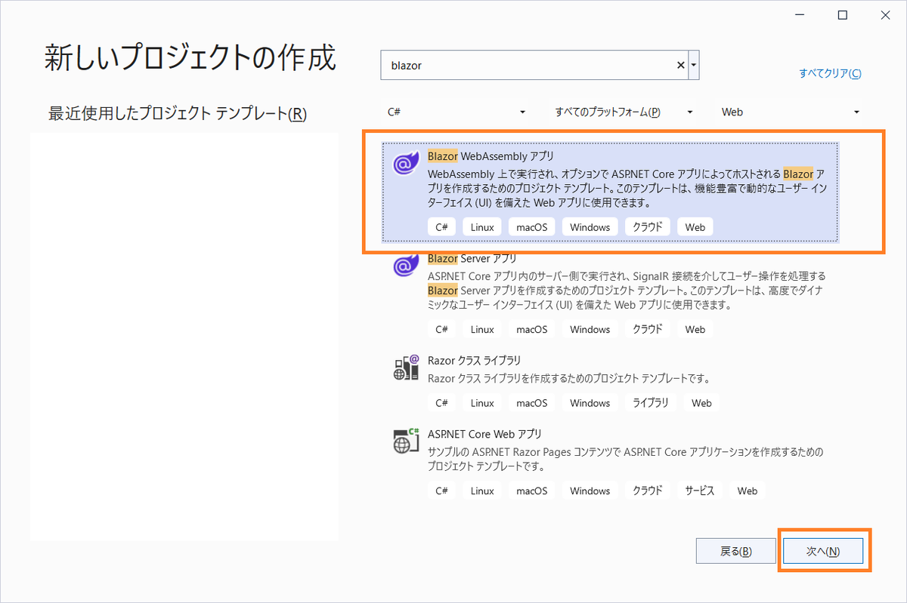Select the Blazor WebAssembly template icon
The width and height of the screenshot is (907, 603).
click(406, 163)
